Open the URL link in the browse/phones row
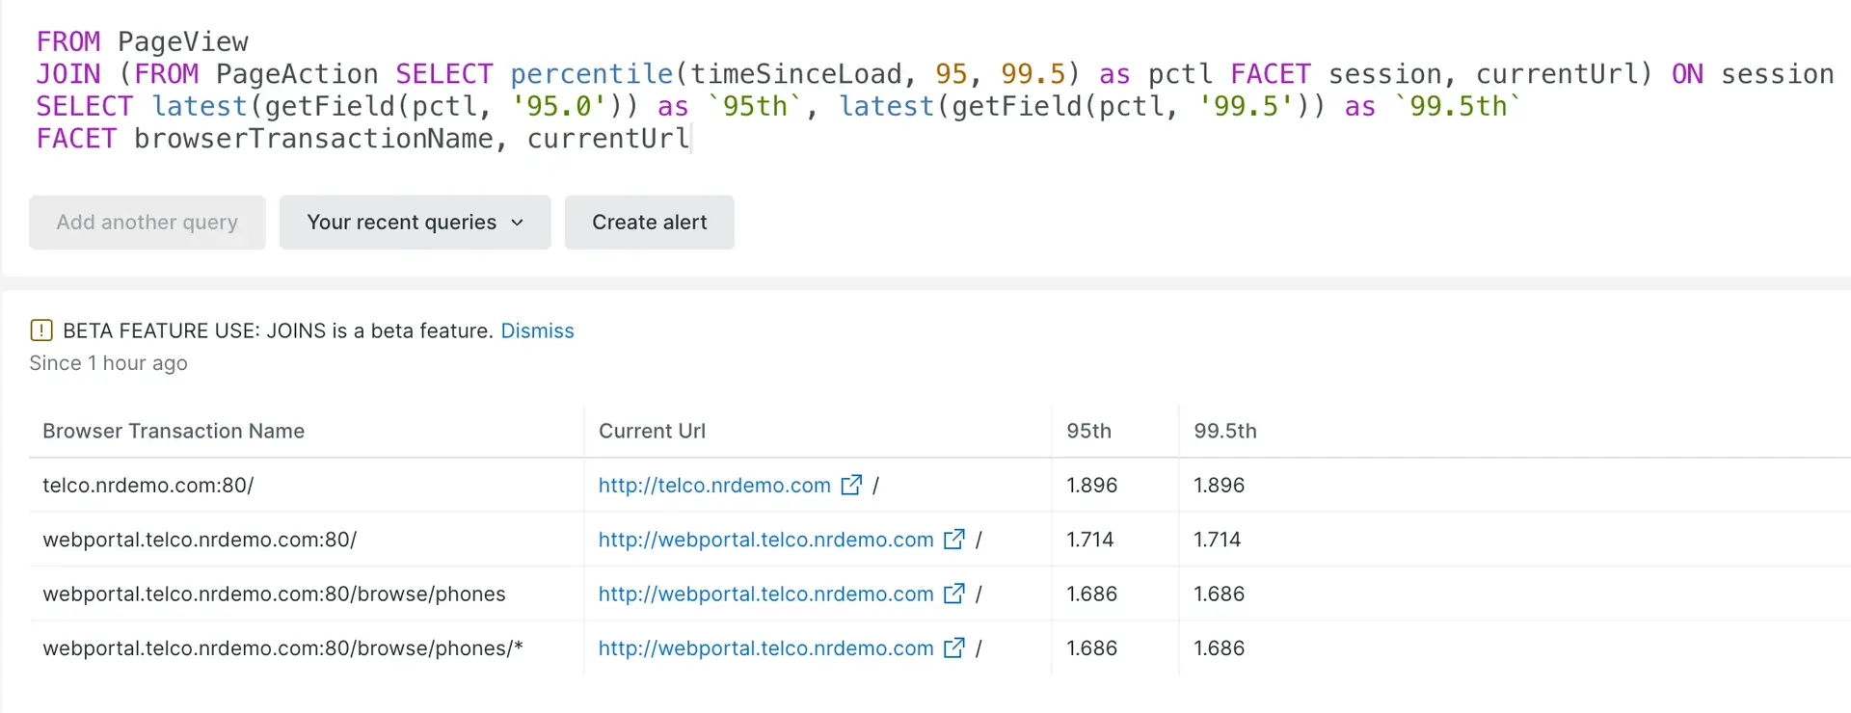Viewport: 1851px width, 713px height. coord(765,594)
